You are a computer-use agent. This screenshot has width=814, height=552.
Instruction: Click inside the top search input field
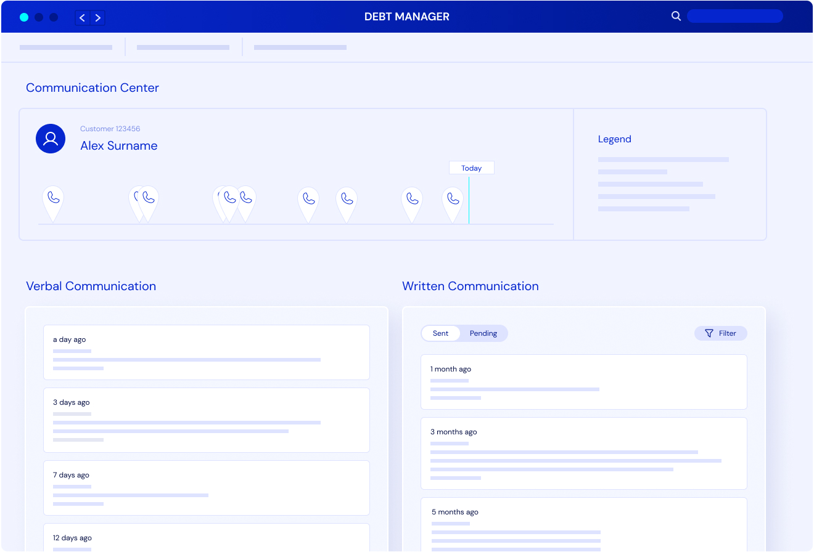pos(734,17)
